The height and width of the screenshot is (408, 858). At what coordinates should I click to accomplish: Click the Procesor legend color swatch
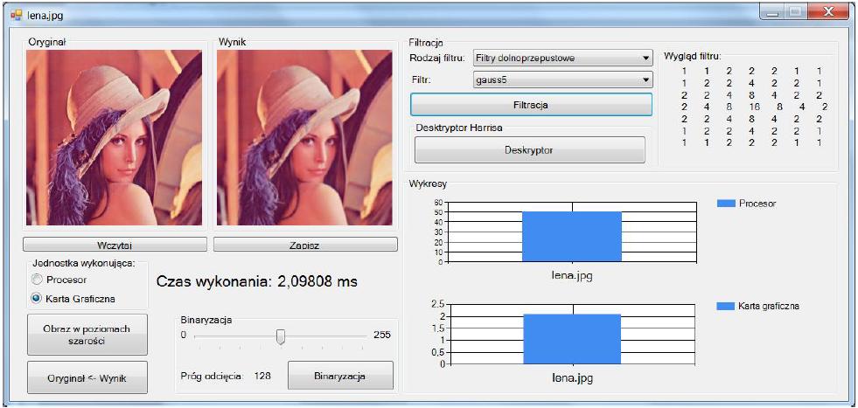tap(726, 204)
